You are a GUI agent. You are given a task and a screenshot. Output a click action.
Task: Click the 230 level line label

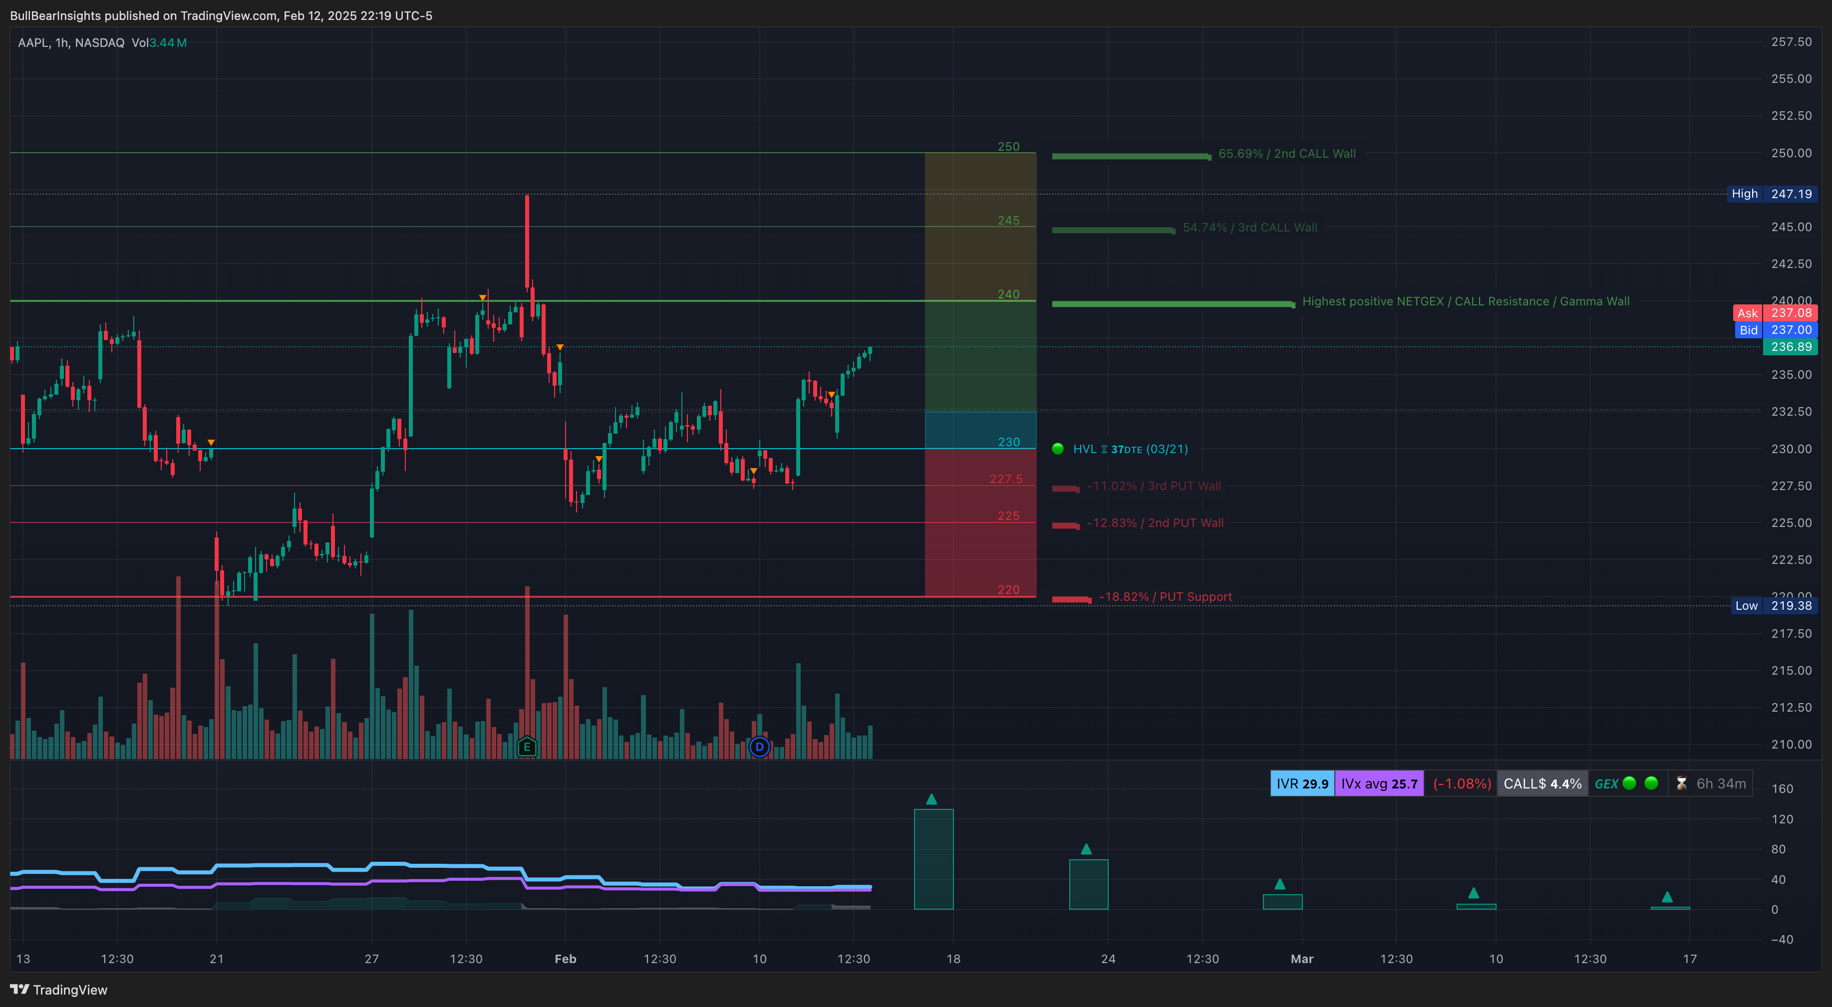[x=1009, y=442]
